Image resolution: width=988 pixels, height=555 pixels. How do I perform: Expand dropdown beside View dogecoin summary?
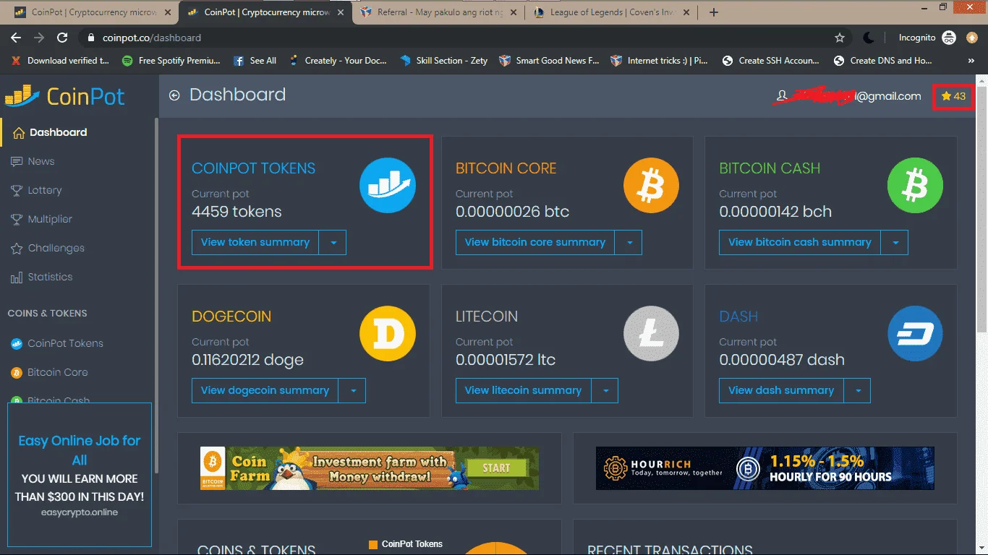(x=352, y=390)
